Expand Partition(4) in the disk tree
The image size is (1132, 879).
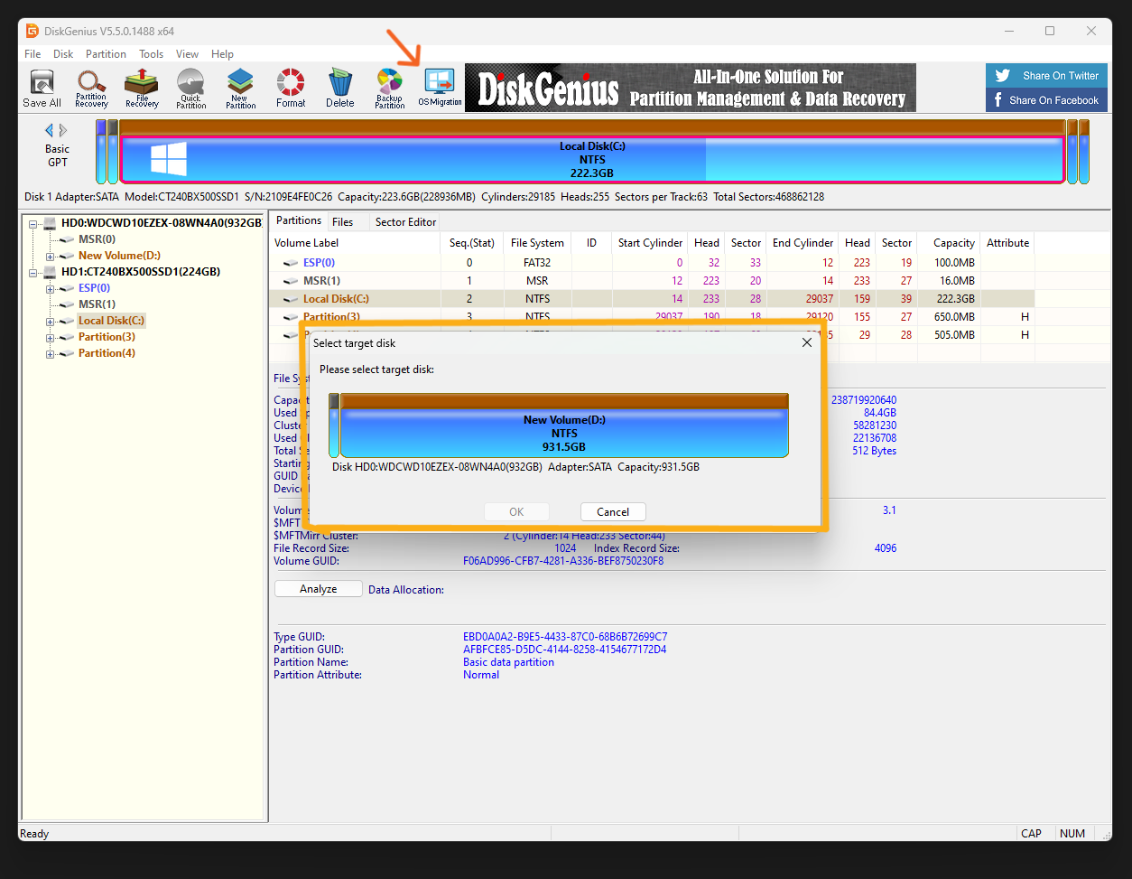click(50, 353)
